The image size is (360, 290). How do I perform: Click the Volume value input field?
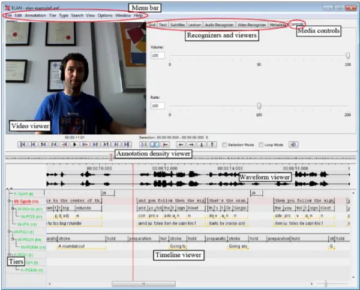tap(158, 56)
